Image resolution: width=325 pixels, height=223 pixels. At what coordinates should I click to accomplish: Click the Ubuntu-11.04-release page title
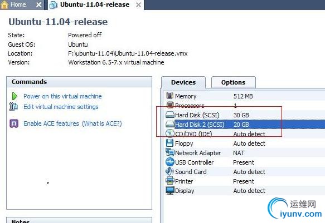tap(58, 22)
